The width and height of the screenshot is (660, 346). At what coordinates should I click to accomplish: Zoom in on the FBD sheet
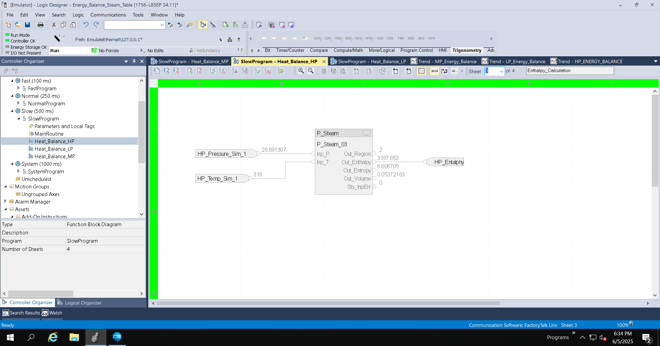[301, 71]
